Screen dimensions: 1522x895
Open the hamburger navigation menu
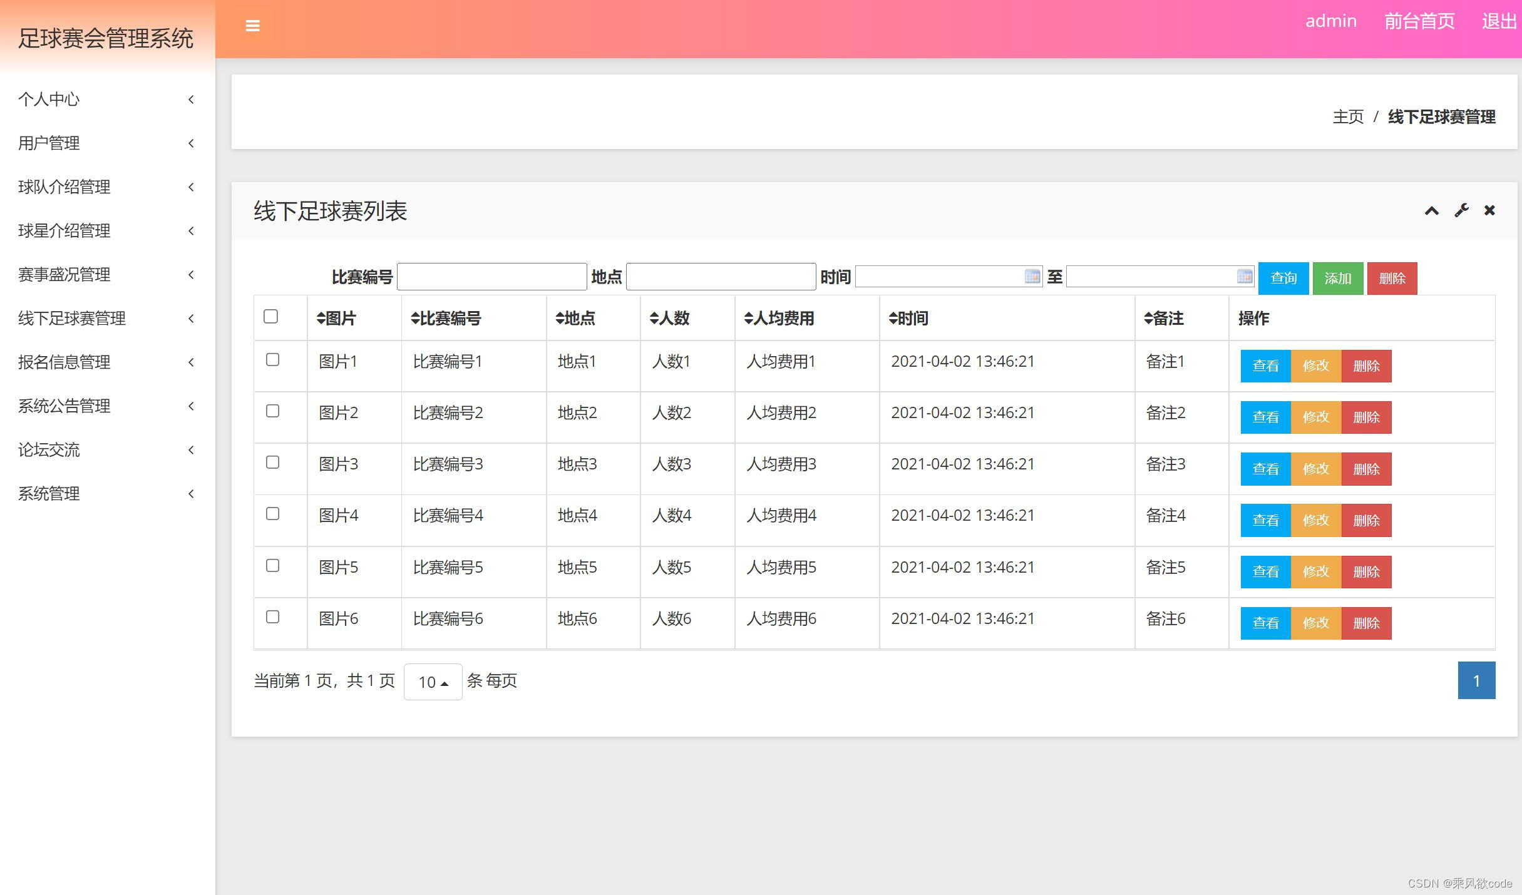[x=253, y=26]
